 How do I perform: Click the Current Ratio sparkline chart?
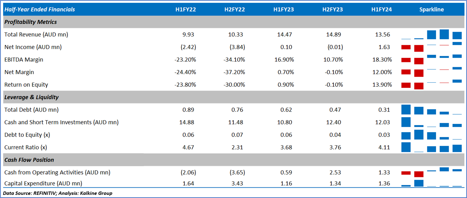431,147
